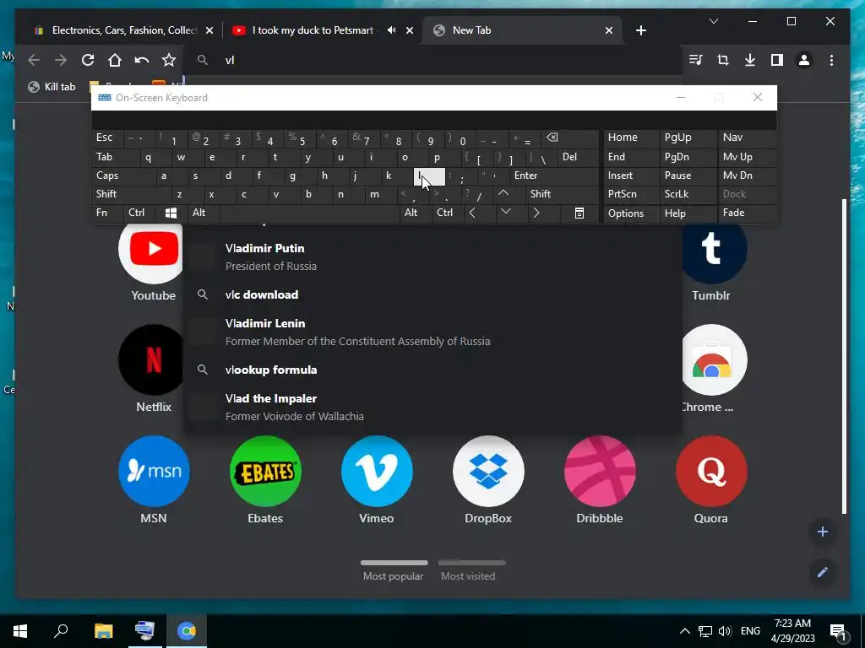Toggle the Nav key on On-Screen Keyboard
Image resolution: width=865 pixels, height=648 pixels.
pos(748,138)
